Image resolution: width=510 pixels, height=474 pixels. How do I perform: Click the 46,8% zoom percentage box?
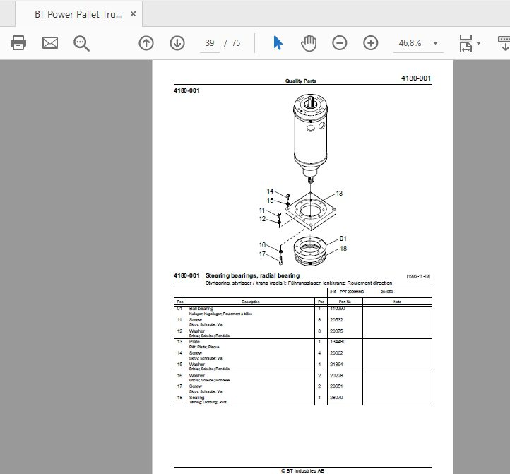tap(410, 43)
